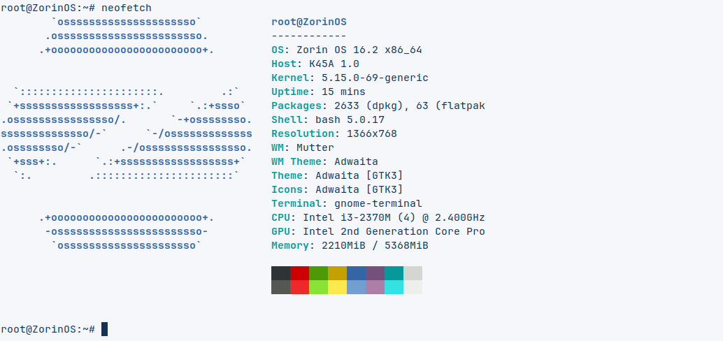The height and width of the screenshot is (341, 723).
Task: Pick the light gray swatch in the top row
Action: [413, 273]
